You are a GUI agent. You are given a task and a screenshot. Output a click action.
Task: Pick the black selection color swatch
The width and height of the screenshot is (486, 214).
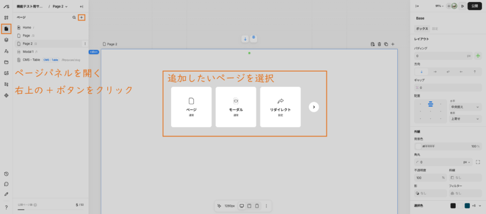(x=453, y=205)
